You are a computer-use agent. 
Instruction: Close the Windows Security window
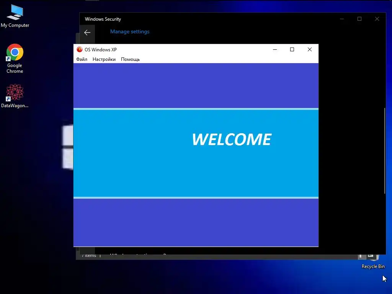coord(377,19)
